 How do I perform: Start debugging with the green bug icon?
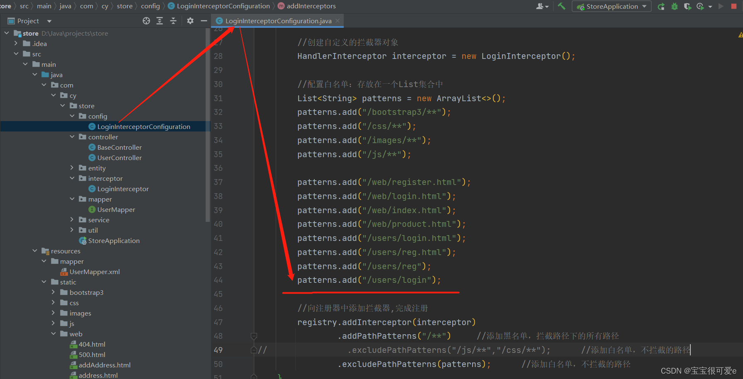tap(675, 6)
